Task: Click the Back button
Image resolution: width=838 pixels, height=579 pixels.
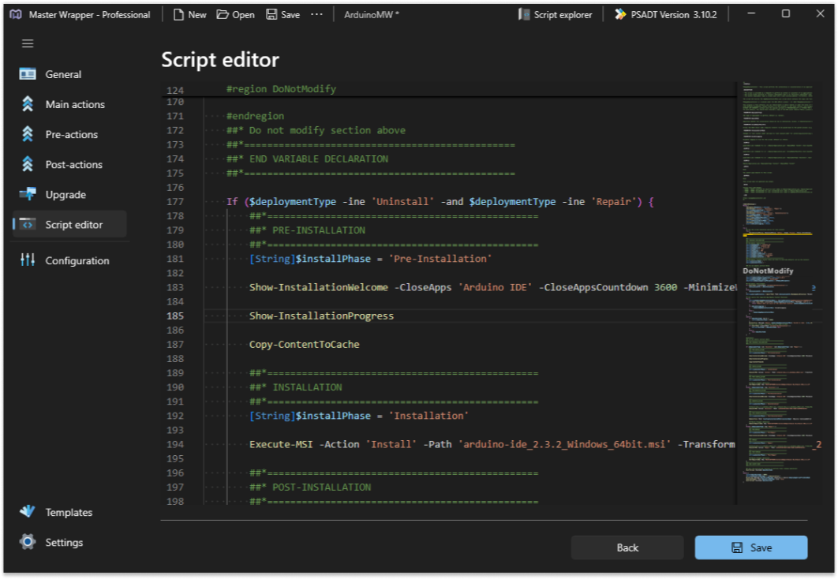Action: tap(627, 547)
